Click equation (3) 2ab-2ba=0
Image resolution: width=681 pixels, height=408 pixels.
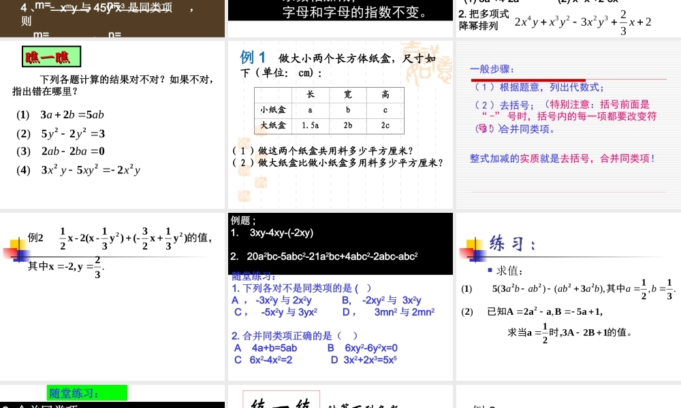pyautogui.click(x=61, y=152)
